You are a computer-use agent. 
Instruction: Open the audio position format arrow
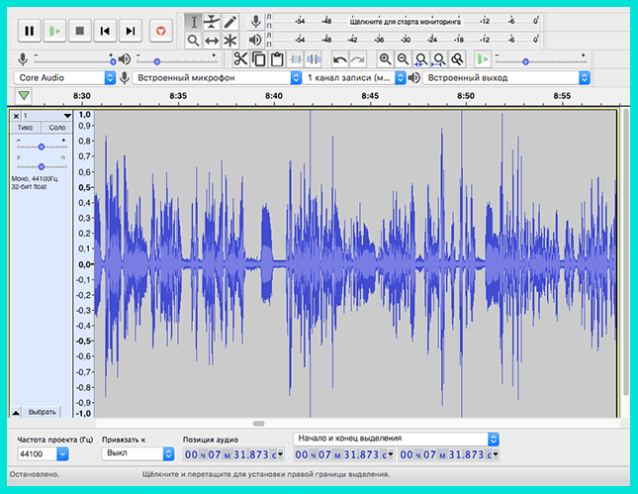280,454
